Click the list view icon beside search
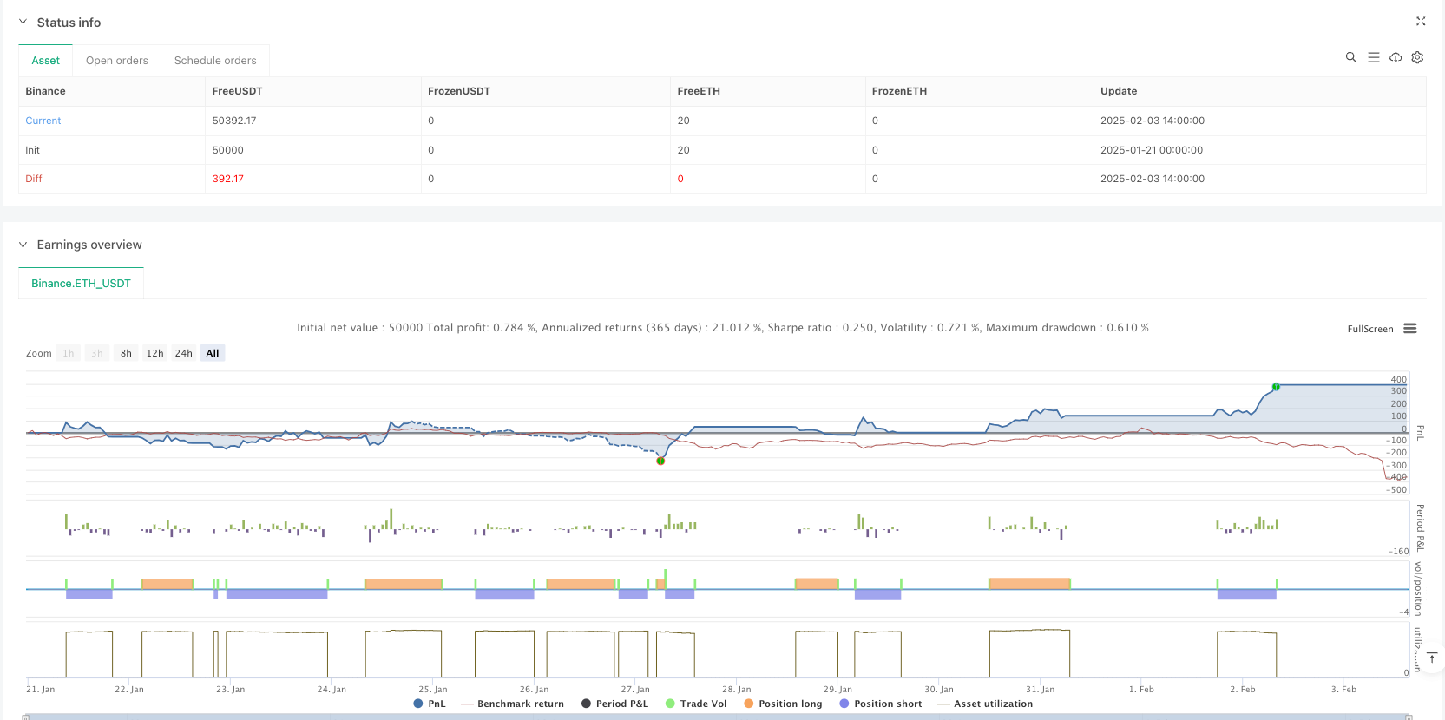This screenshot has height=720, width=1445. [x=1373, y=57]
